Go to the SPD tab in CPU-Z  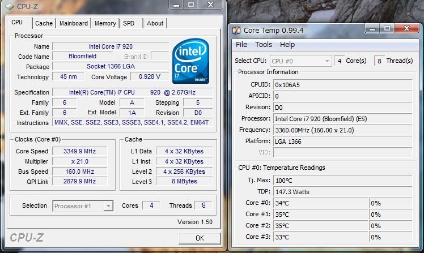pyautogui.click(x=129, y=23)
